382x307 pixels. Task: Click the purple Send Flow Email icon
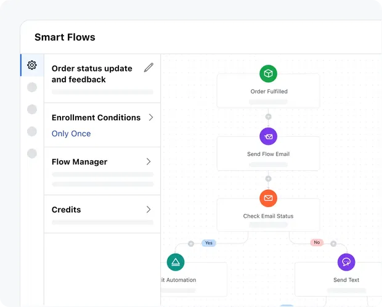tap(268, 136)
